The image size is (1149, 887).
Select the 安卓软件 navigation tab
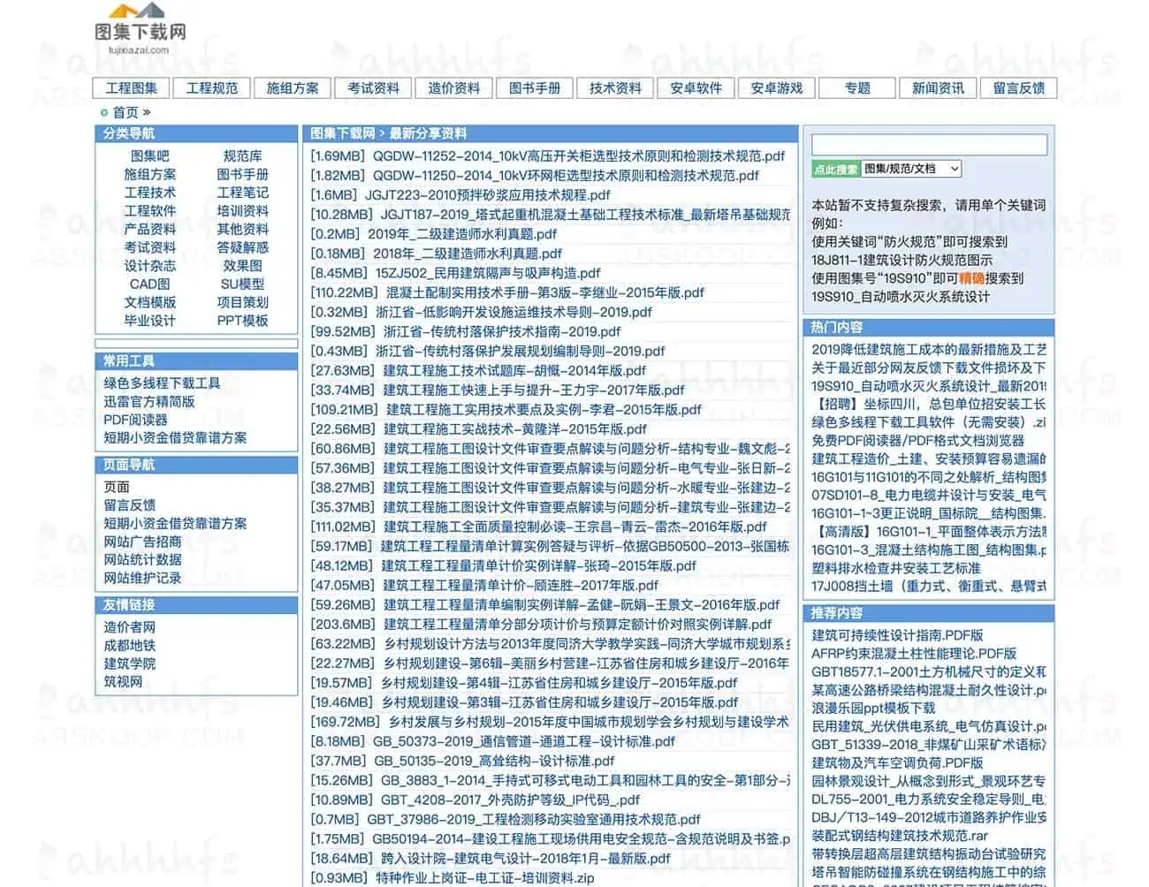tap(696, 88)
